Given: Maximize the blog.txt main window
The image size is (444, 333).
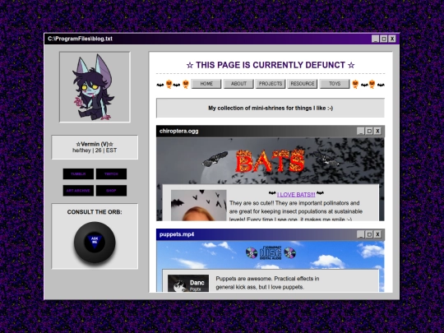Looking at the screenshot, I should [384, 39].
